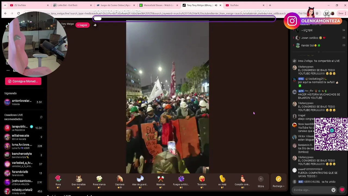Image resolution: width=348 pixels, height=196 pixels.
Task: Open a new browser tab
Action: 270,5
